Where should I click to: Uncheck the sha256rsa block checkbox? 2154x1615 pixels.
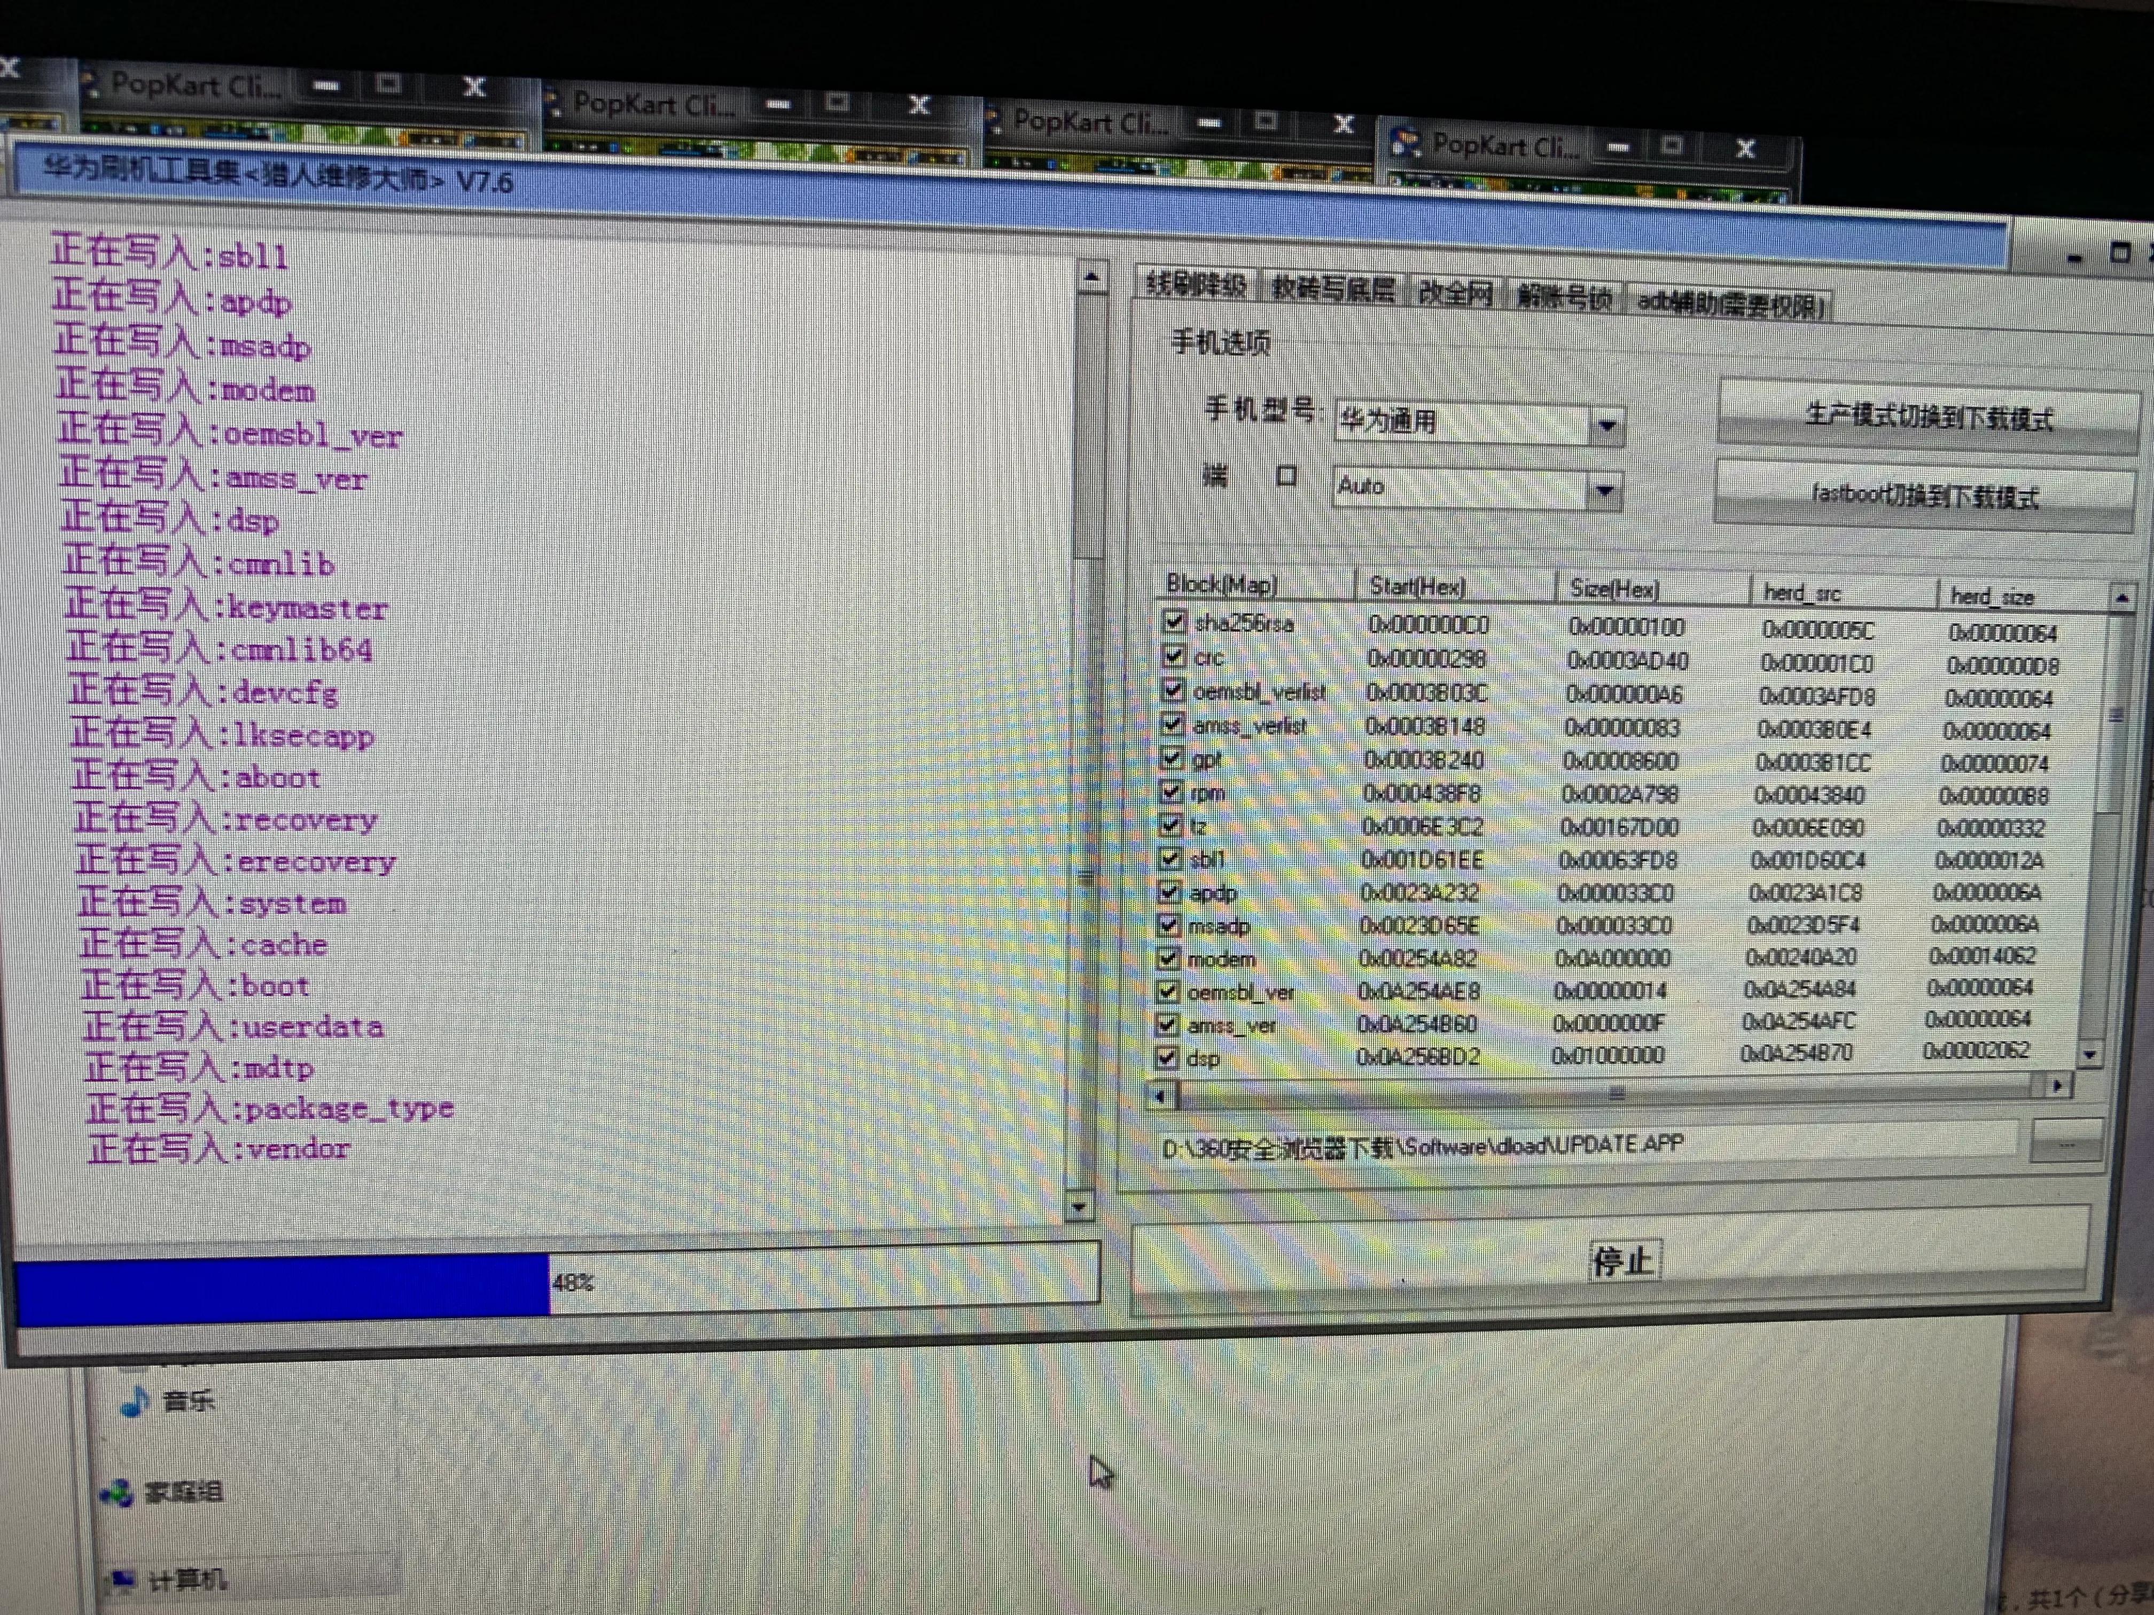coord(1174,621)
